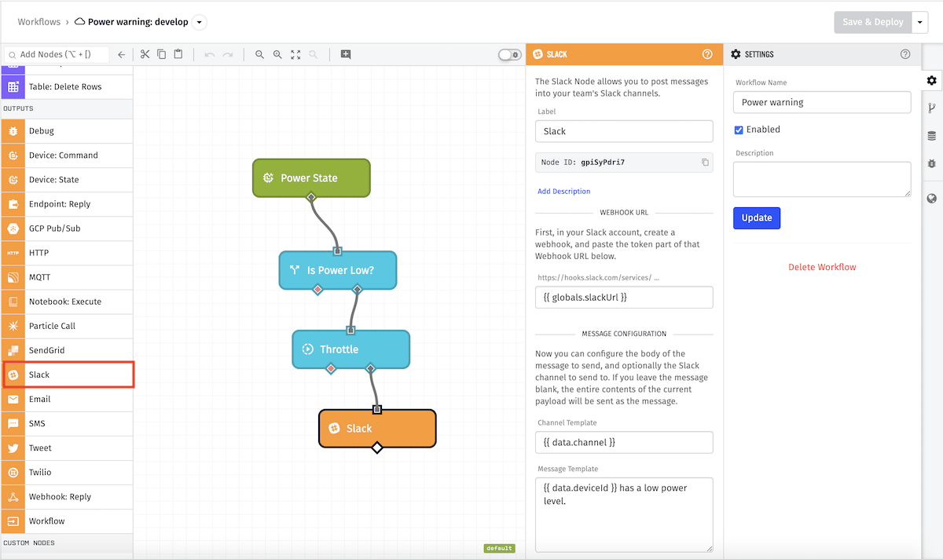Click the Cut scissors icon
The width and height of the screenshot is (943, 559).
(145, 54)
